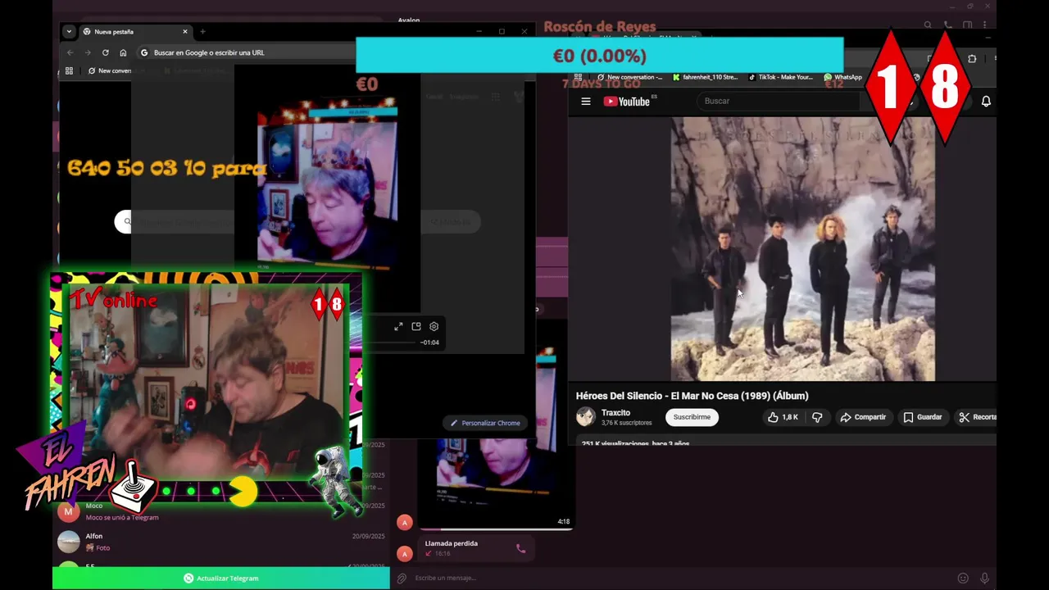Go back in the Chrome window
1049x590 pixels.
pyautogui.click(x=70, y=52)
